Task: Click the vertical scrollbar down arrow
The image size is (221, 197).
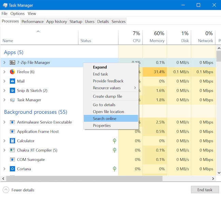Action: [219, 173]
